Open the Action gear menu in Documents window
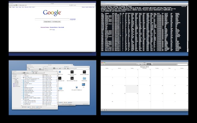 pyautogui.click(x=36, y=73)
